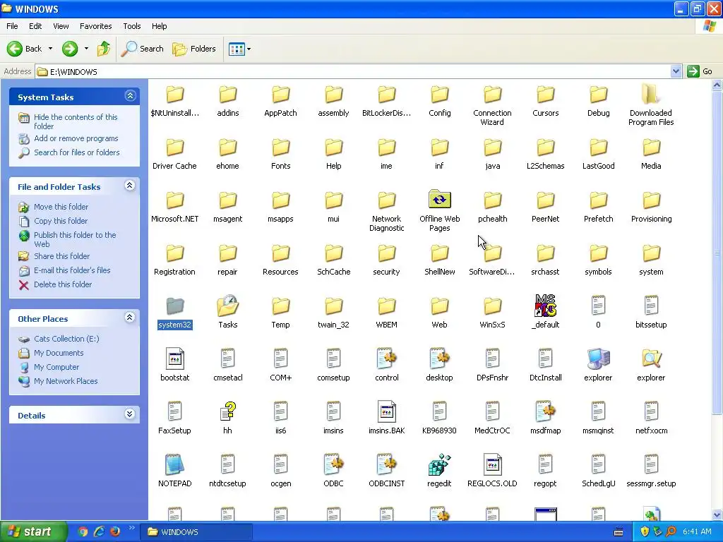Click Move this folder link
Image resolution: width=723 pixels, height=542 pixels.
coord(61,207)
